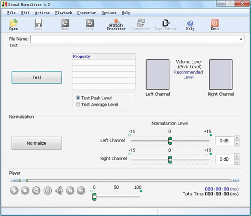Click the Left Channel normalization slider handle
The width and height of the screenshot is (251, 216).
170,141
